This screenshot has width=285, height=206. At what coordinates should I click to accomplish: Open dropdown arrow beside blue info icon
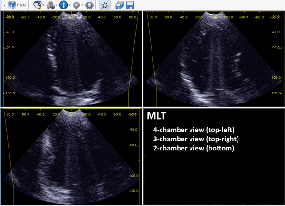69,6
